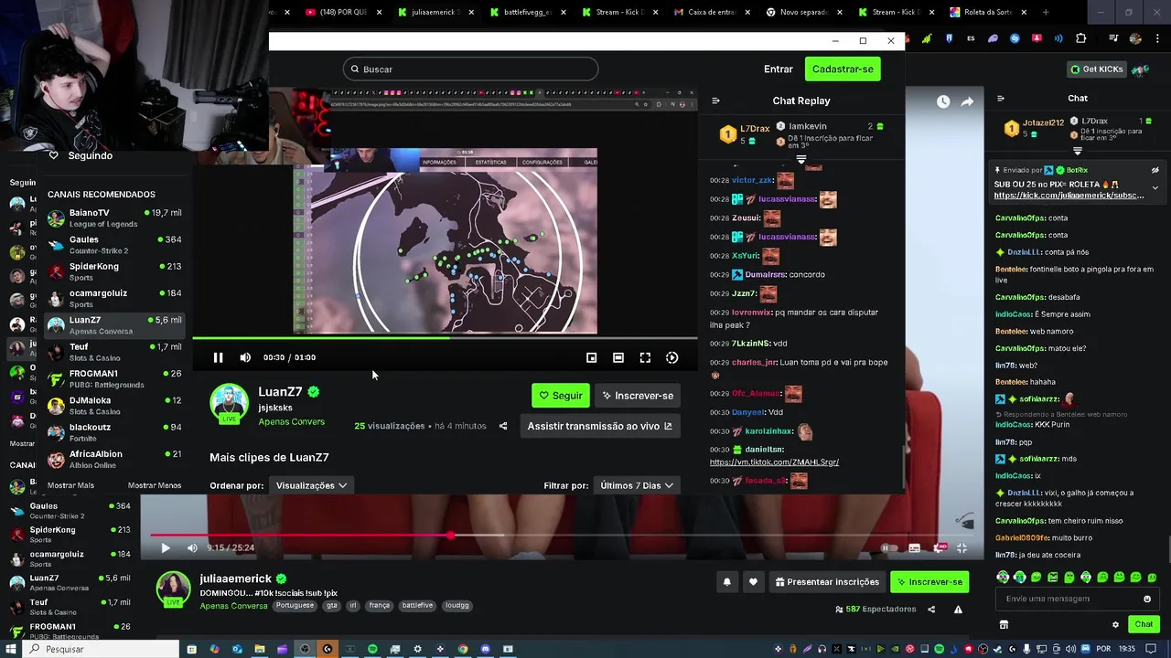Viewport: 1171px width, 658px height.
Task: Click the Pesquisar taskbar search box
Action: coord(99,649)
